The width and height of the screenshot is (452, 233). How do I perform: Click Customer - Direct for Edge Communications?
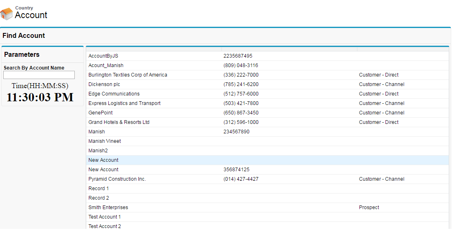coord(379,94)
